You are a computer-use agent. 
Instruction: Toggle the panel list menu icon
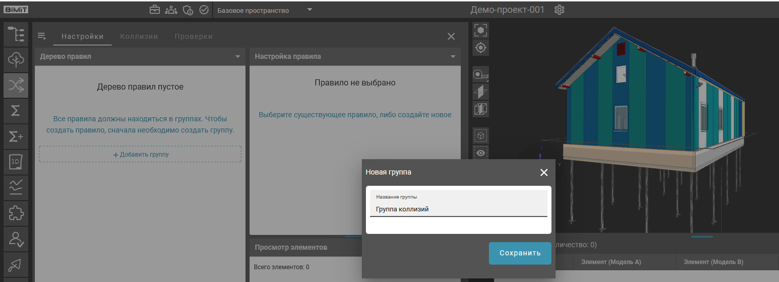[x=42, y=36]
